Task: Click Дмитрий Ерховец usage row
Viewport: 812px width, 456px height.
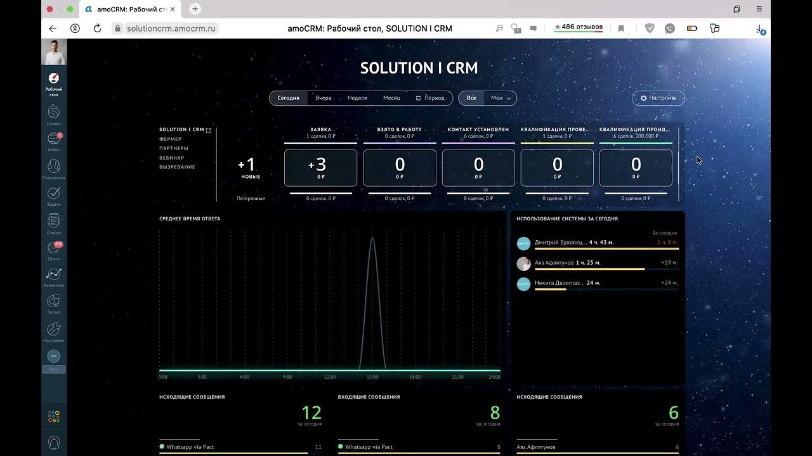Action: click(x=598, y=243)
